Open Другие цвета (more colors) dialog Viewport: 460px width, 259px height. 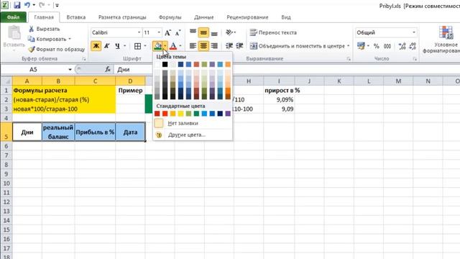[193, 135]
